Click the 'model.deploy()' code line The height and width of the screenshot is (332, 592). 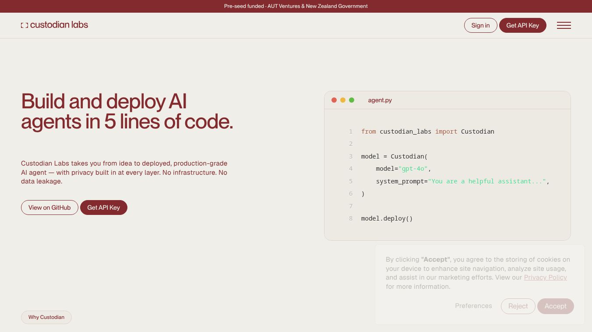coord(387,218)
